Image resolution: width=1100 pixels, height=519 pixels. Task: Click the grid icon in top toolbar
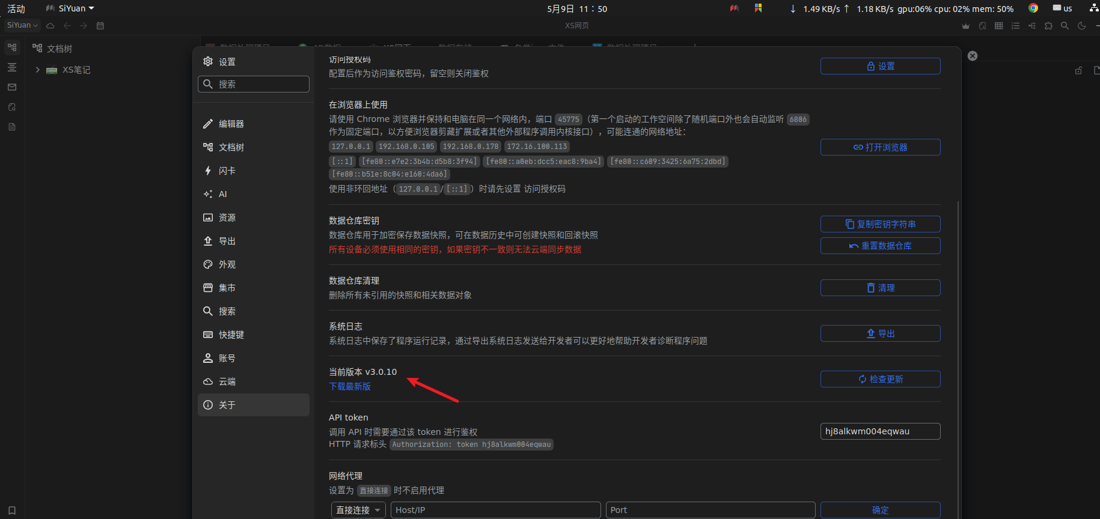click(999, 26)
